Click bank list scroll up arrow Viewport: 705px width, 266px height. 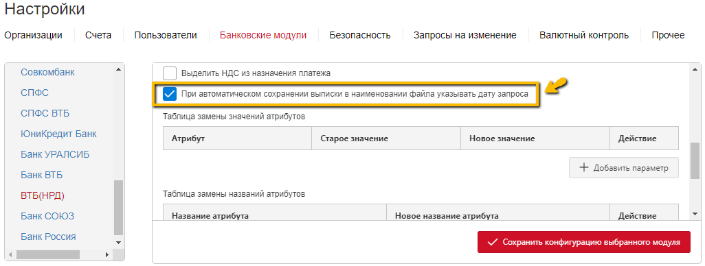[x=119, y=69]
